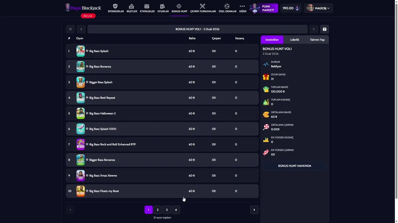The image size is (398, 223).
Task: Click the Toplam Bahis value 130.000 ₺
Action: 278,92
